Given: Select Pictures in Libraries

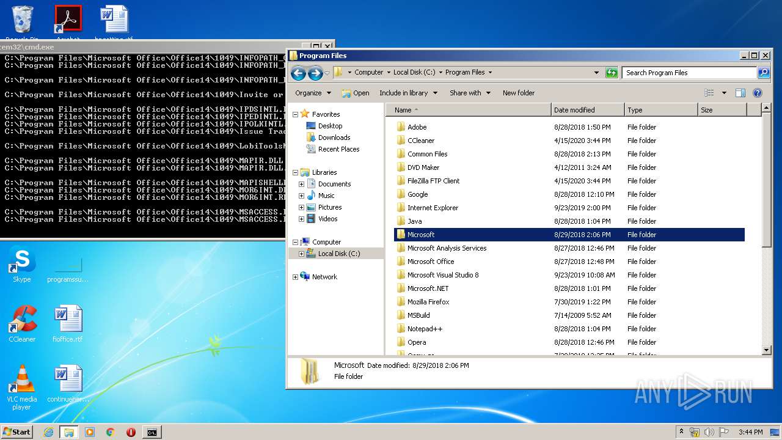Looking at the screenshot, I should [324, 207].
